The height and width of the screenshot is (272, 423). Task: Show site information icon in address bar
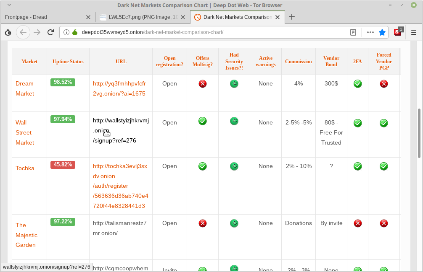(x=66, y=32)
